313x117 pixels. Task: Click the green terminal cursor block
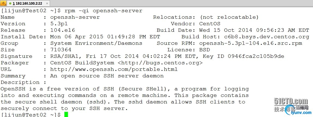(x=66, y=115)
